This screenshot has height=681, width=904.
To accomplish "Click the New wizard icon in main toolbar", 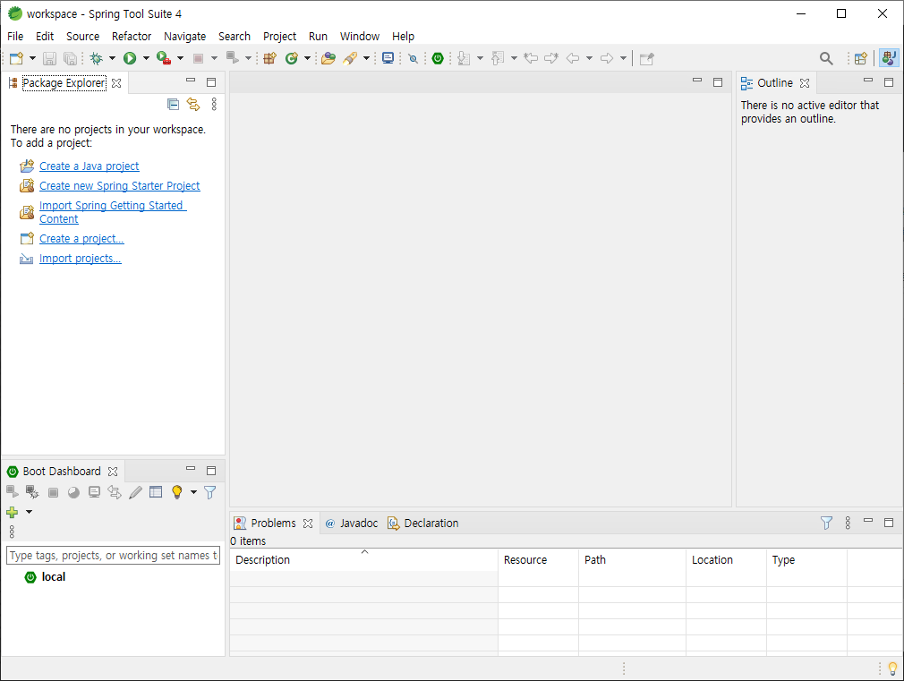I will [x=17, y=58].
